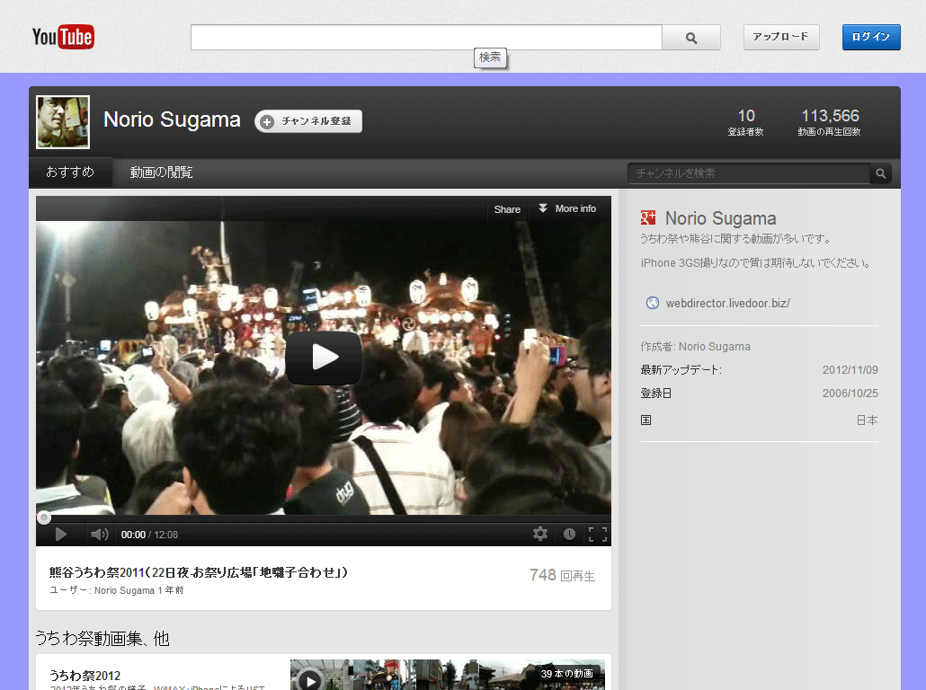This screenshot has width=926, height=690.
Task: Focus the チャンネルを検索 channel search box
Action: [748, 173]
